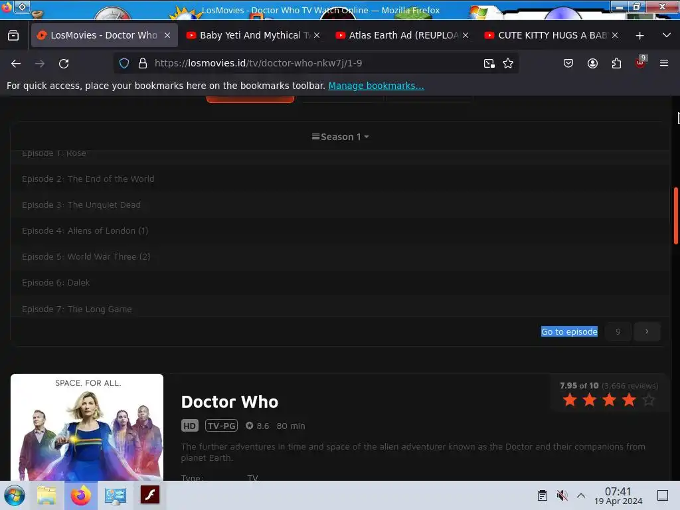Click the URL address field
680x510 pixels.
click(317, 63)
